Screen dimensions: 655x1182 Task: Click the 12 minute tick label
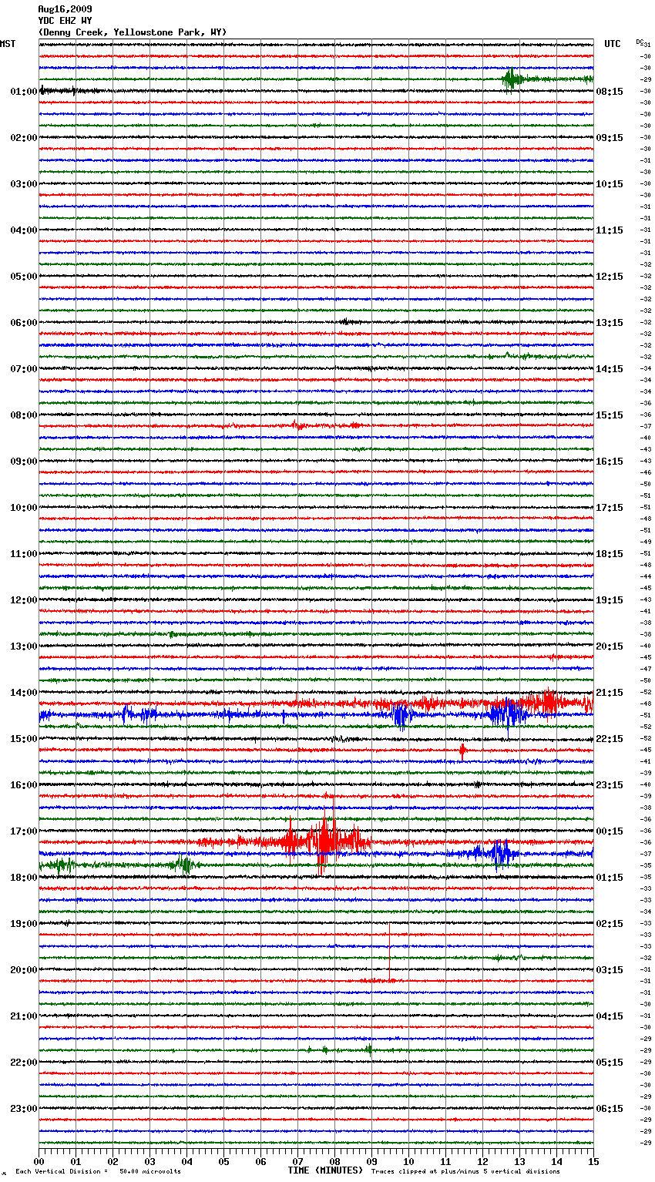(482, 1161)
